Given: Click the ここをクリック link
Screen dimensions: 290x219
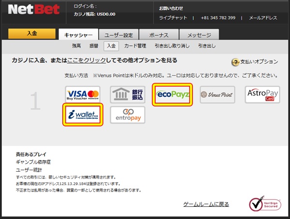Looking at the screenshot, I should 87,60.
